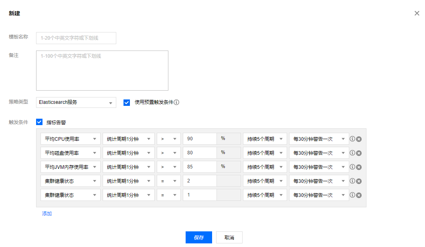Open the 策略类型 Elasticsearch服务 dropdown

[76, 103]
